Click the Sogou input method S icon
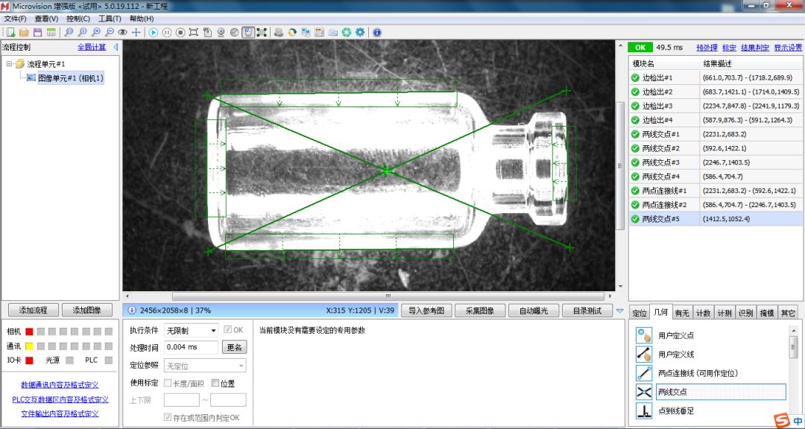The height and width of the screenshot is (429, 805). pyautogui.click(x=782, y=422)
